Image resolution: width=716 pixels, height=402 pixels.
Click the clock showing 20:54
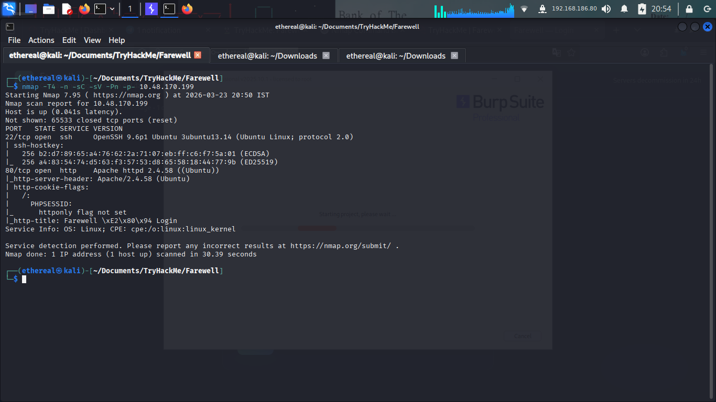661,9
